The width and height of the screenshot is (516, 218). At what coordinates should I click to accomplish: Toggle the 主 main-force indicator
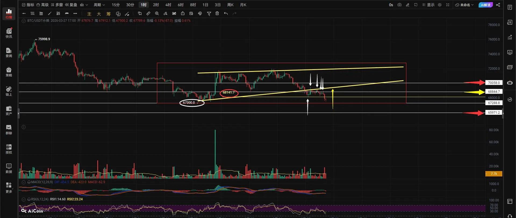[x=89, y=14]
